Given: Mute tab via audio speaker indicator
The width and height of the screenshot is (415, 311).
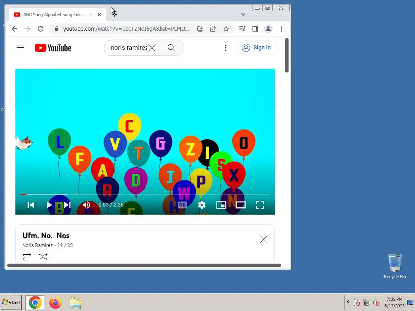Looking at the screenshot, I should point(91,15).
